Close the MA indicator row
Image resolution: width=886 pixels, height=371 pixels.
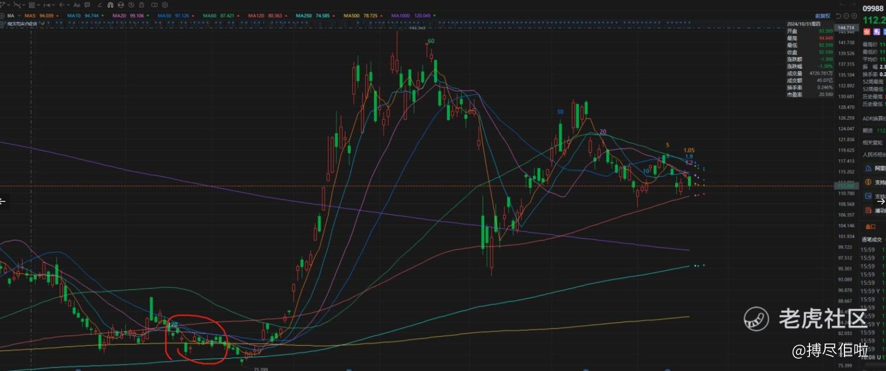(x=3, y=16)
